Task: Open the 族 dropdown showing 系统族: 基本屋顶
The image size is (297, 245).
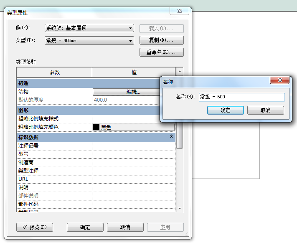Action: pyautogui.click(x=89, y=28)
